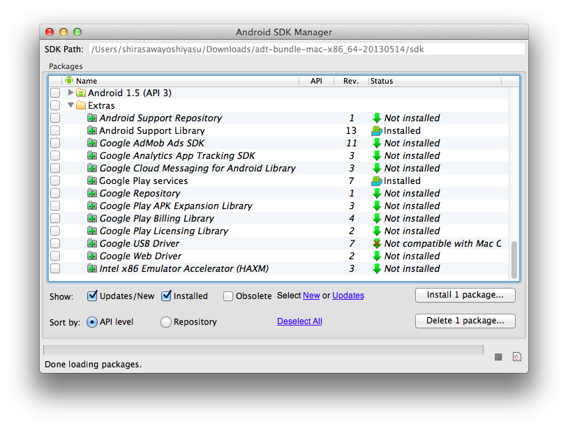
Task: Click 'Not compatible with Mac' status text
Action: click(442, 243)
